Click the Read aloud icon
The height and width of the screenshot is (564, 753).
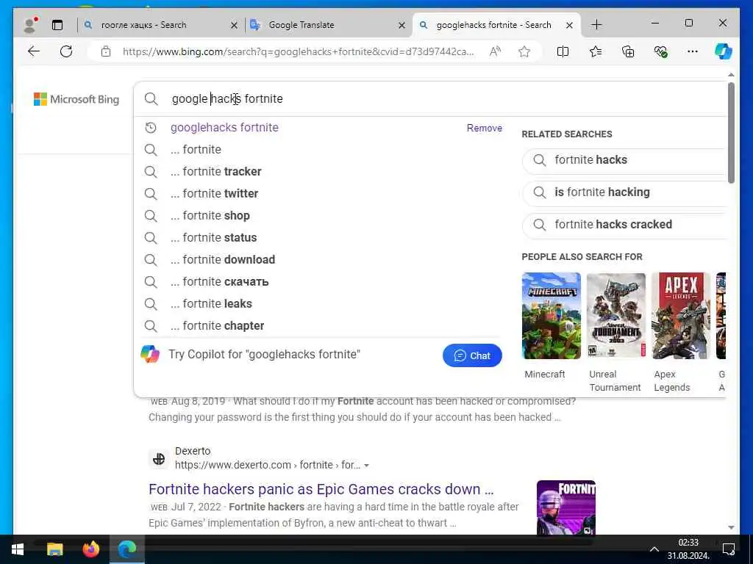pyautogui.click(x=495, y=51)
